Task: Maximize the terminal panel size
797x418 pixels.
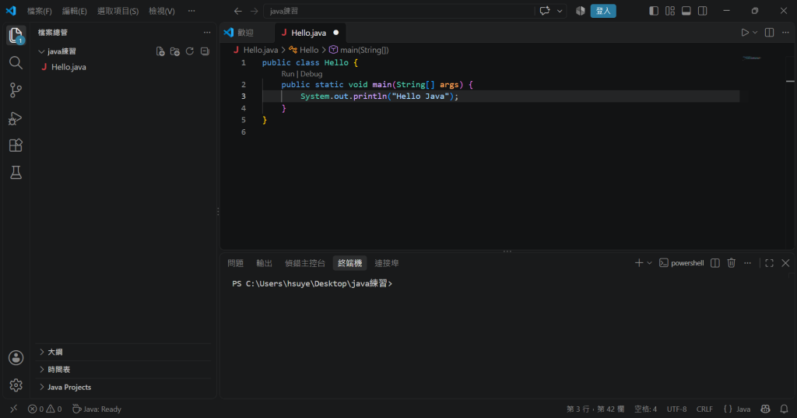Action: [x=769, y=263]
